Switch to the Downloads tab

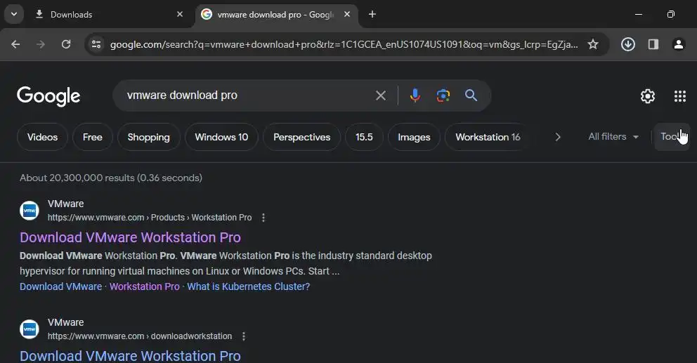point(107,15)
